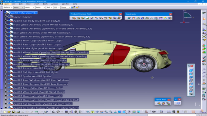Open the Tools menu
Image resolution: width=207 pixels, height=116 pixels.
point(45,4)
